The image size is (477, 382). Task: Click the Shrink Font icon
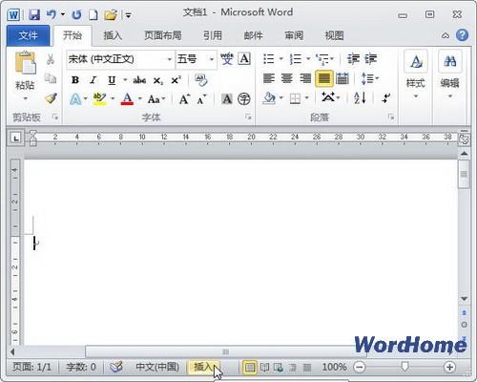201,99
